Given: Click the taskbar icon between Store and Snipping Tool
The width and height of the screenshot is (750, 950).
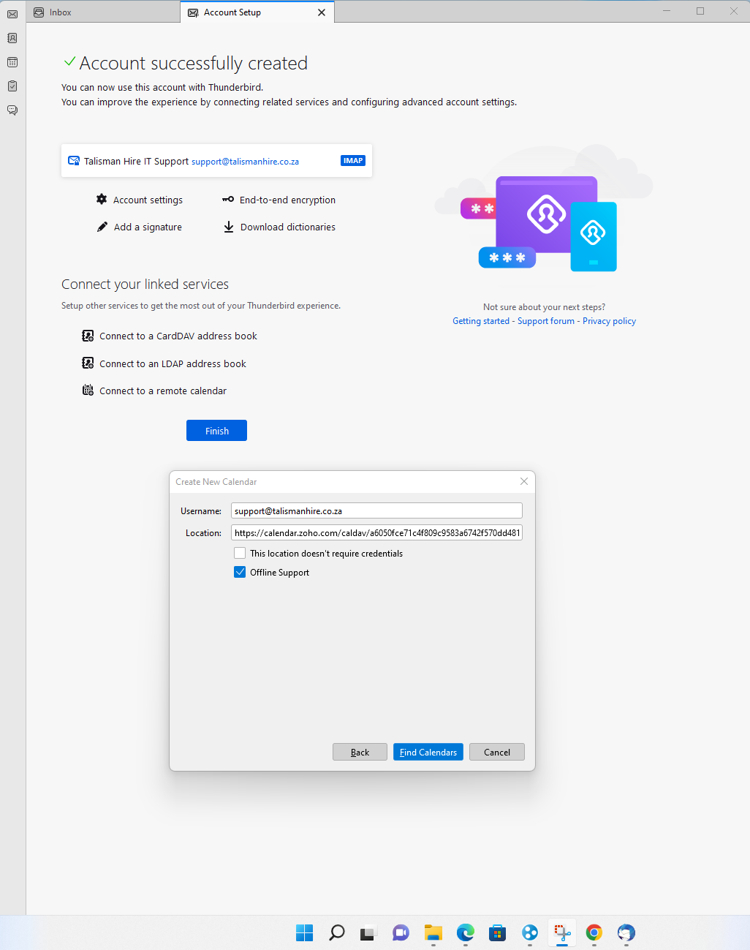Looking at the screenshot, I should click(x=530, y=932).
